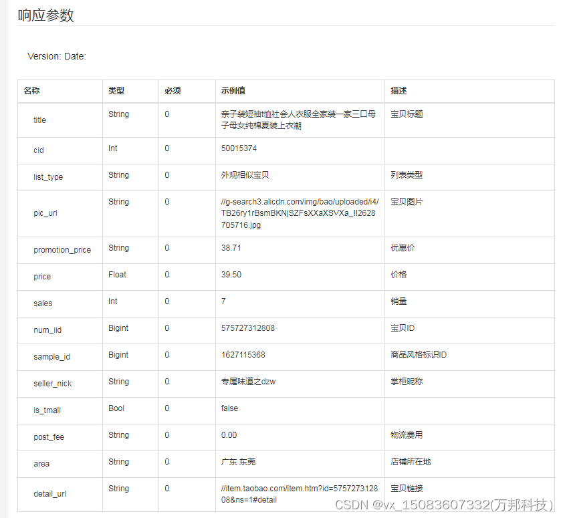The width and height of the screenshot is (563, 518).
Task: Click the Int type in sales row
Action: 113,301
